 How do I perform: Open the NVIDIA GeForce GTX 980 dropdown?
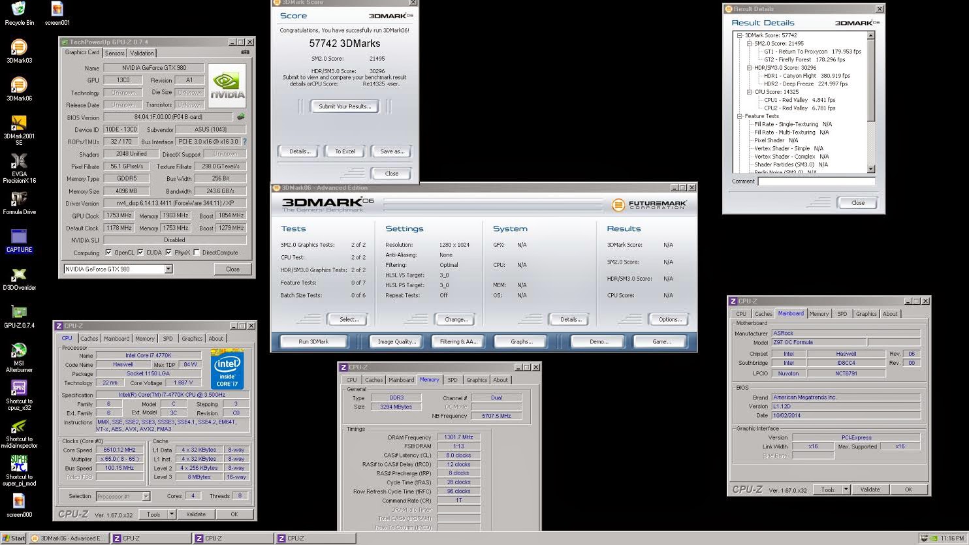[168, 269]
